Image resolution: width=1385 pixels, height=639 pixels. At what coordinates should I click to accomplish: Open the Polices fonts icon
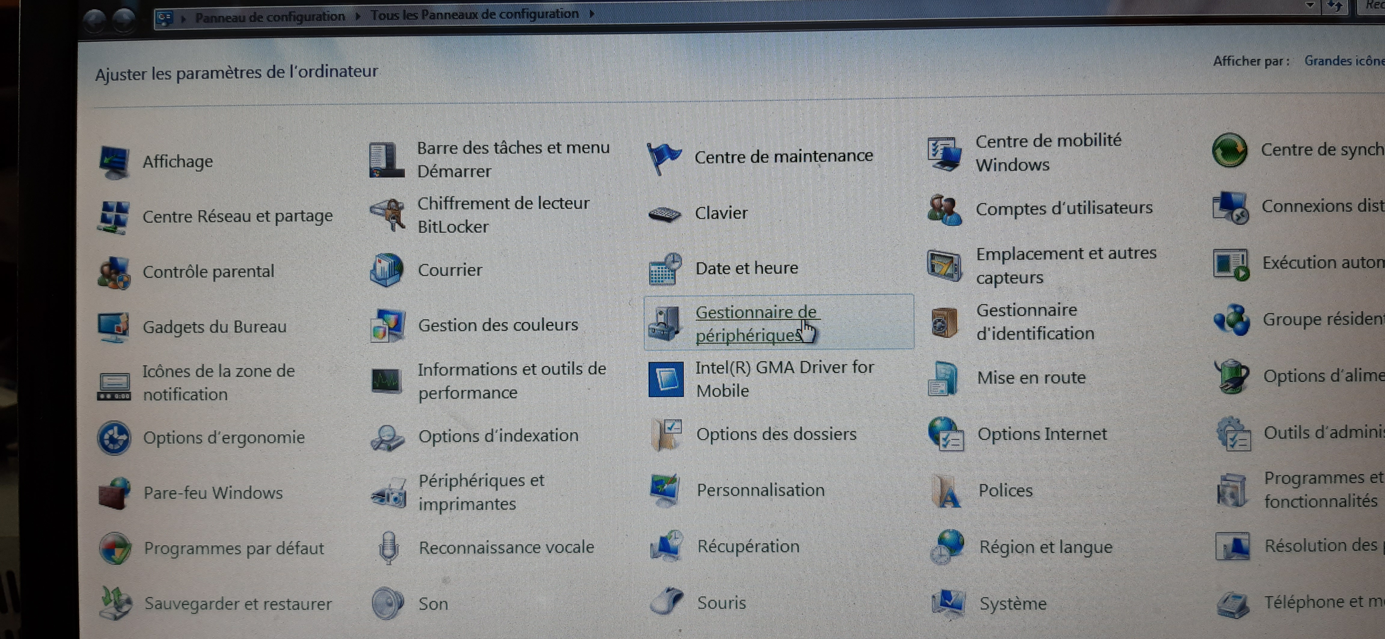(x=946, y=491)
